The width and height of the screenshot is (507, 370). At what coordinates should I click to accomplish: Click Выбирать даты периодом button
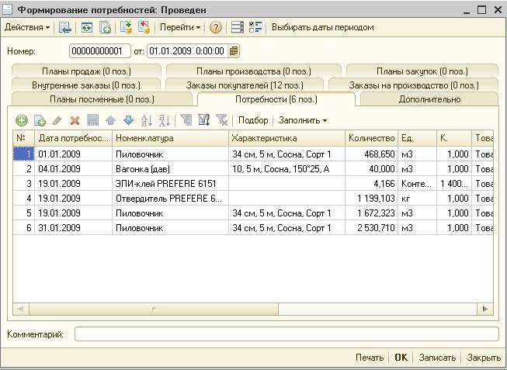pos(323,27)
